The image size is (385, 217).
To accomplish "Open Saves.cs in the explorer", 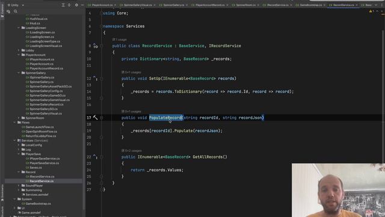I will point(34,168).
